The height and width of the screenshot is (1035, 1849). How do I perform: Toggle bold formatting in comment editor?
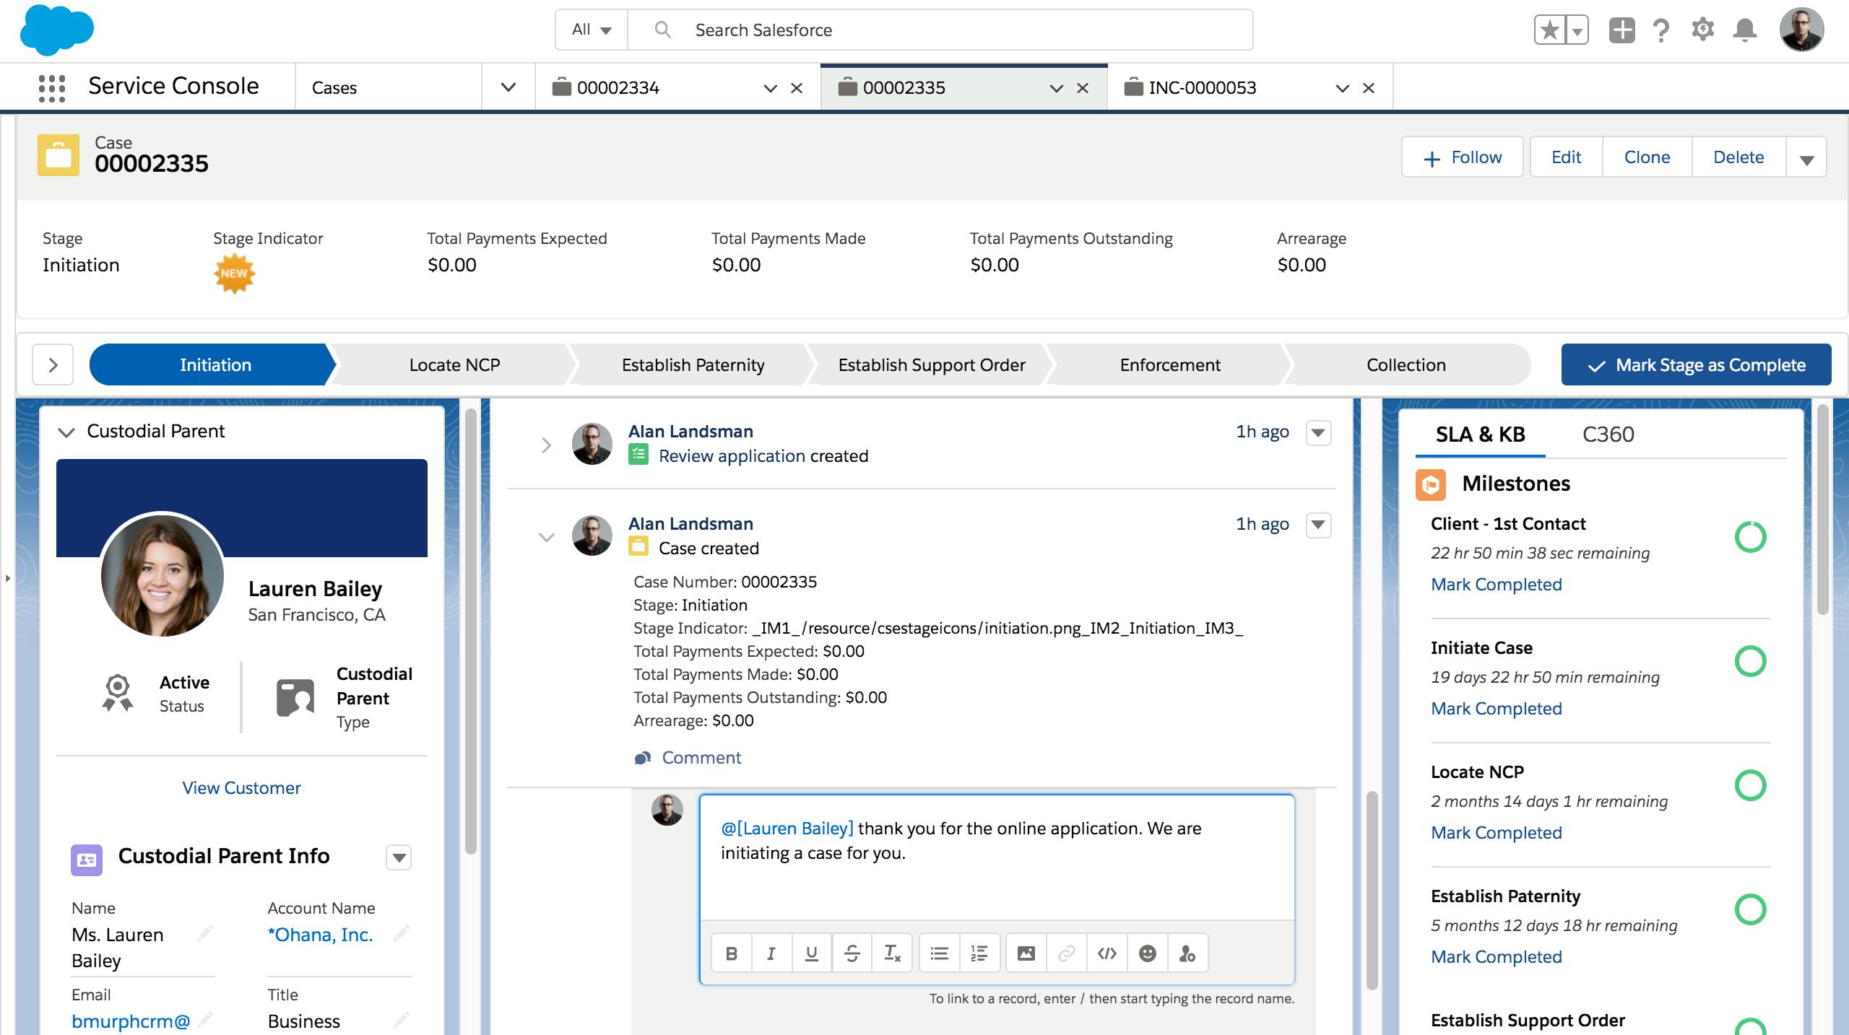[731, 953]
